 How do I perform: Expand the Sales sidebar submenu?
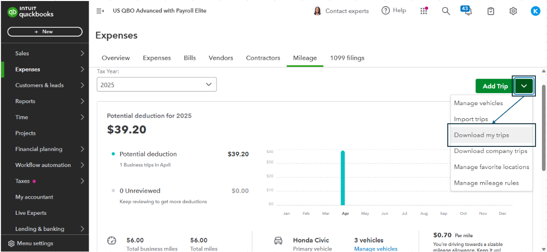click(x=82, y=53)
